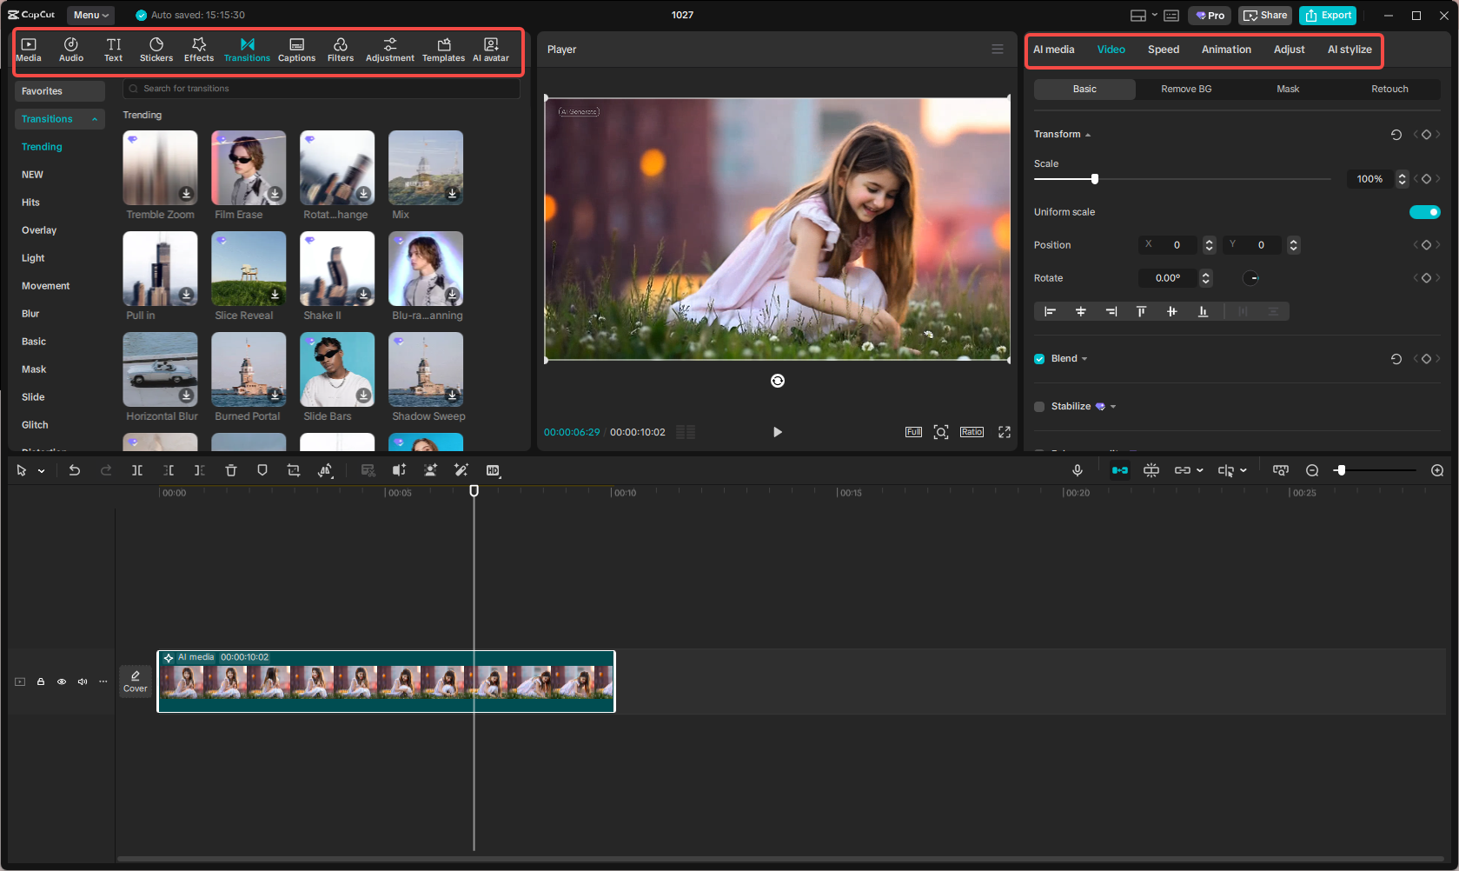Open the Menu dropdown
The height and width of the screenshot is (871, 1459).
click(x=90, y=15)
